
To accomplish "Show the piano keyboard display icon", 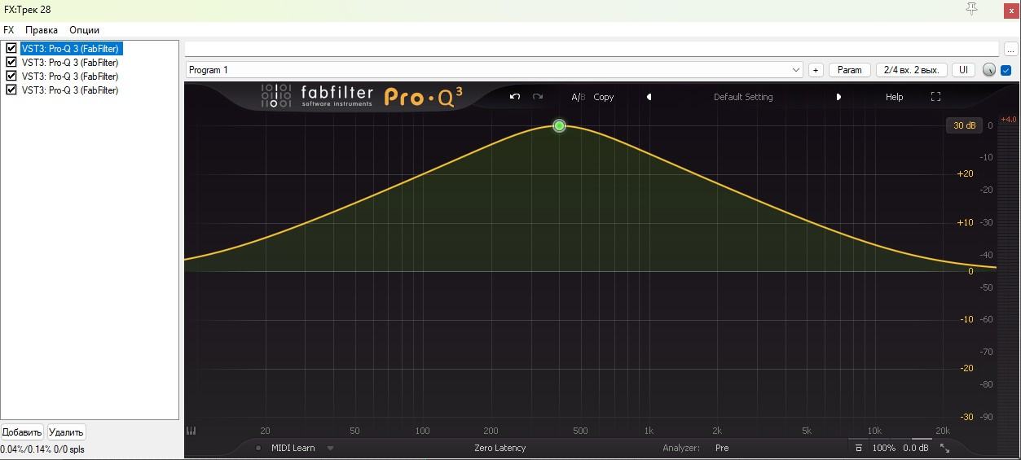I will (x=191, y=432).
